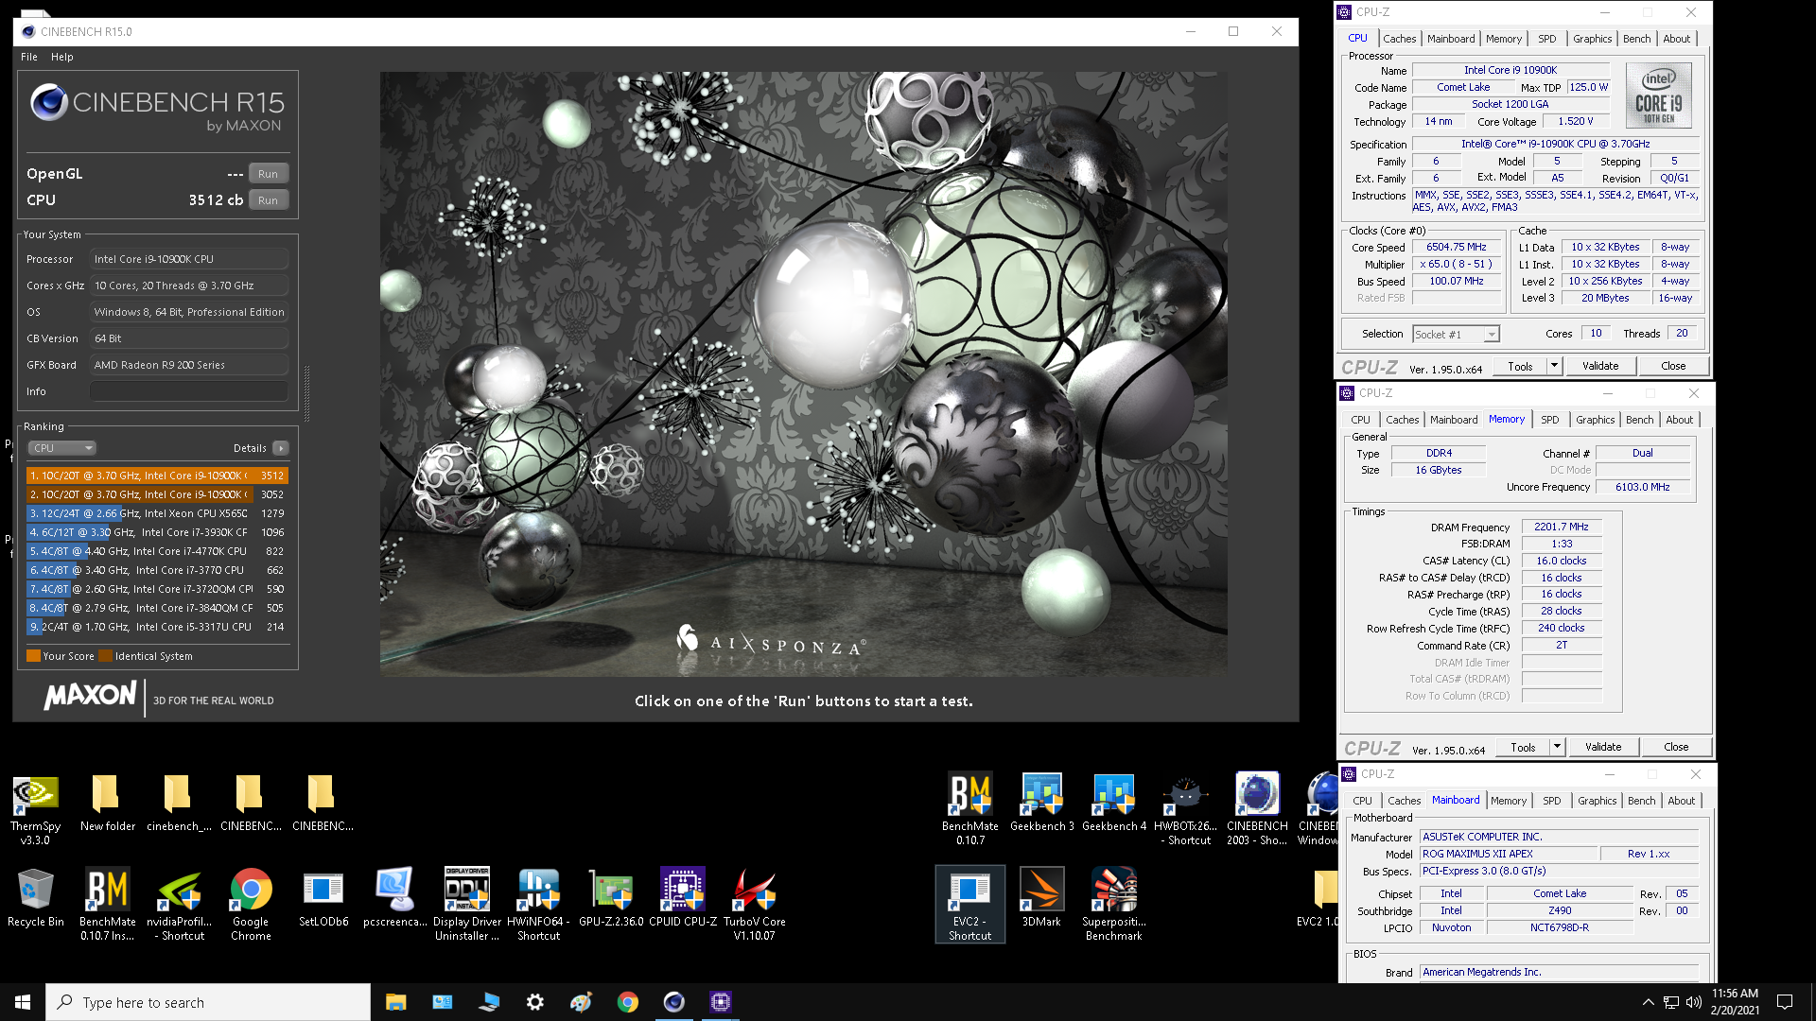Viewport: 1816px width, 1021px height.
Task: Open Socket #1 selection dropdown
Action: tap(1456, 334)
